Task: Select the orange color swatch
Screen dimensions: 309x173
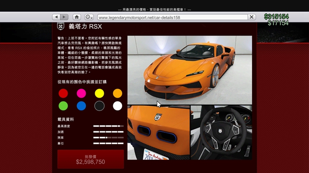Action: (117, 93)
